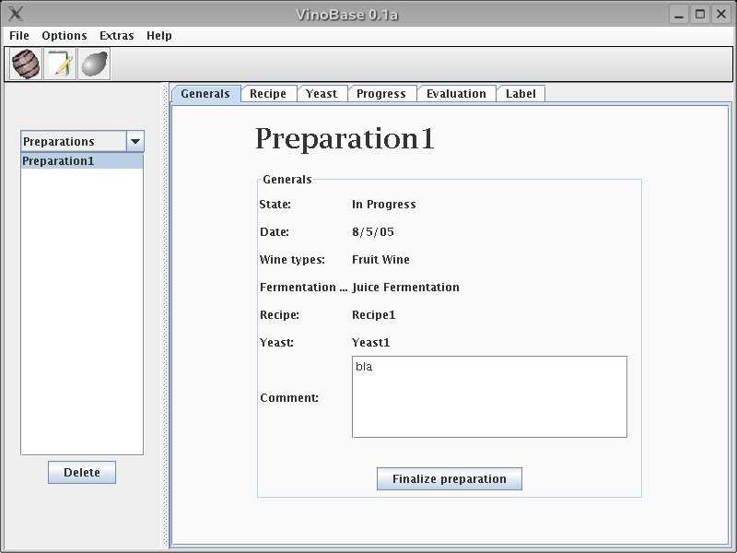Viewport: 737px width, 553px height.
Task: Click the notepad with pencil toolbar icon
Action: (60, 65)
